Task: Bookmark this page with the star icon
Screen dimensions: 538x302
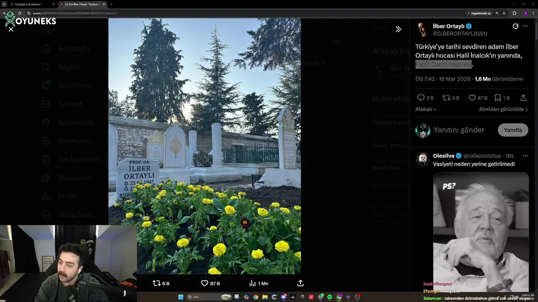Action: coord(504,13)
